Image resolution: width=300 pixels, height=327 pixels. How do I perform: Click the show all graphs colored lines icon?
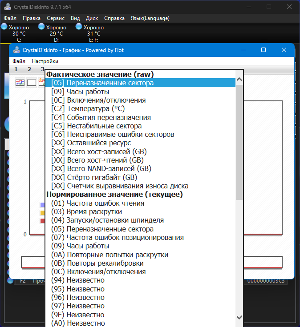click(20, 83)
